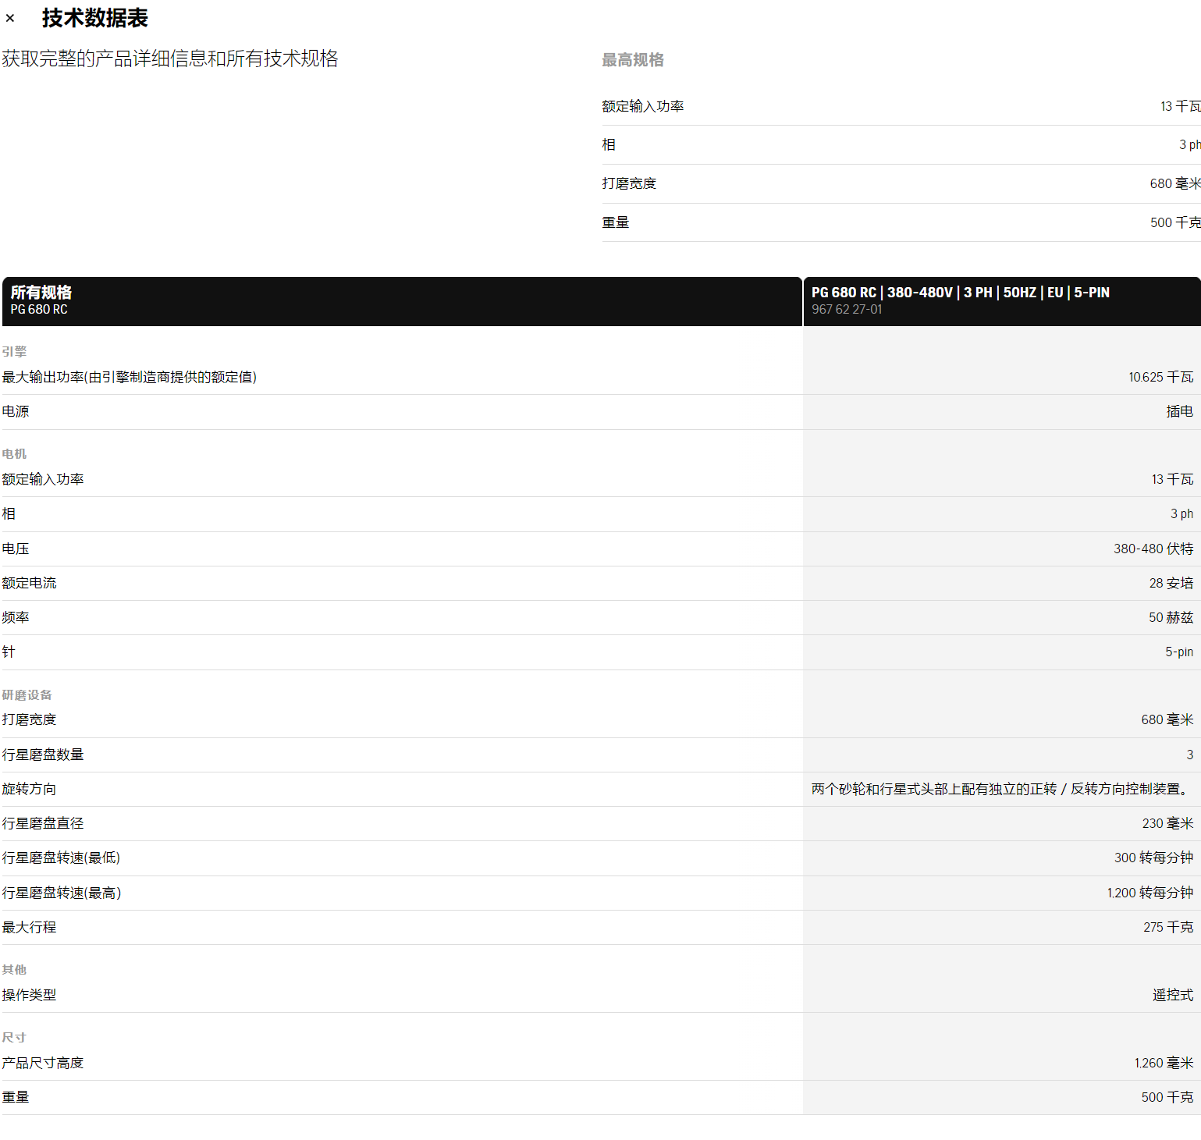Select the 10.625 千瓦 value
This screenshot has width=1201, height=1140.
tap(1160, 378)
